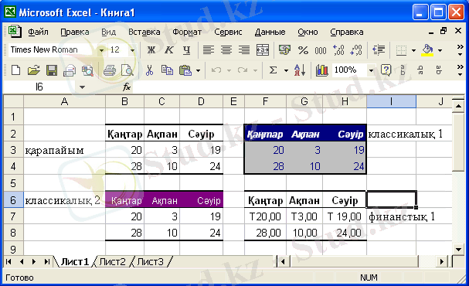Screen dimensions: 469x286
Task: Expand the Times New Roman font dropdown
Action: 101,50
